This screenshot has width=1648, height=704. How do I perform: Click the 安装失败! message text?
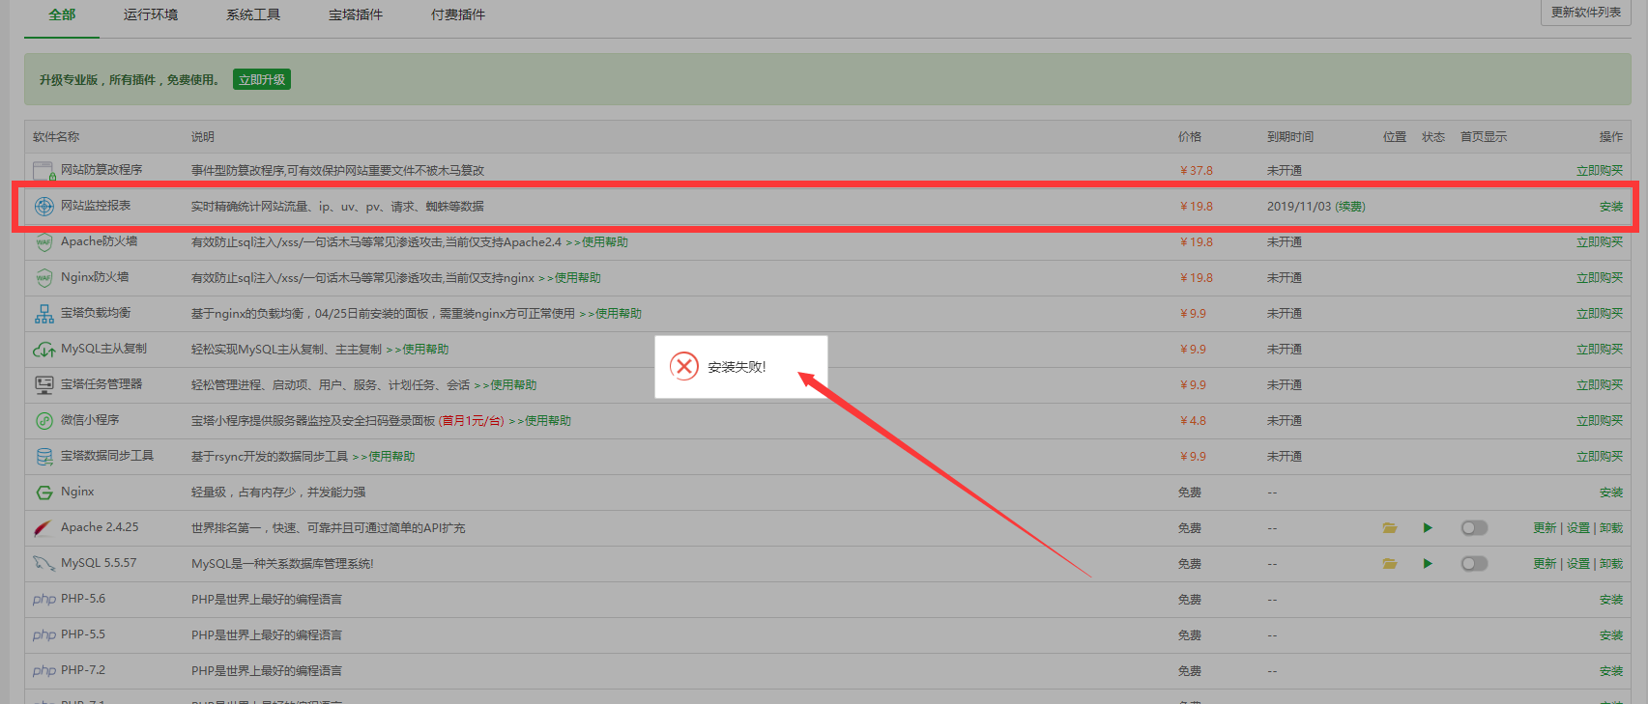point(737,367)
